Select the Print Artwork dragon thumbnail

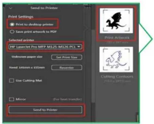click(116, 21)
